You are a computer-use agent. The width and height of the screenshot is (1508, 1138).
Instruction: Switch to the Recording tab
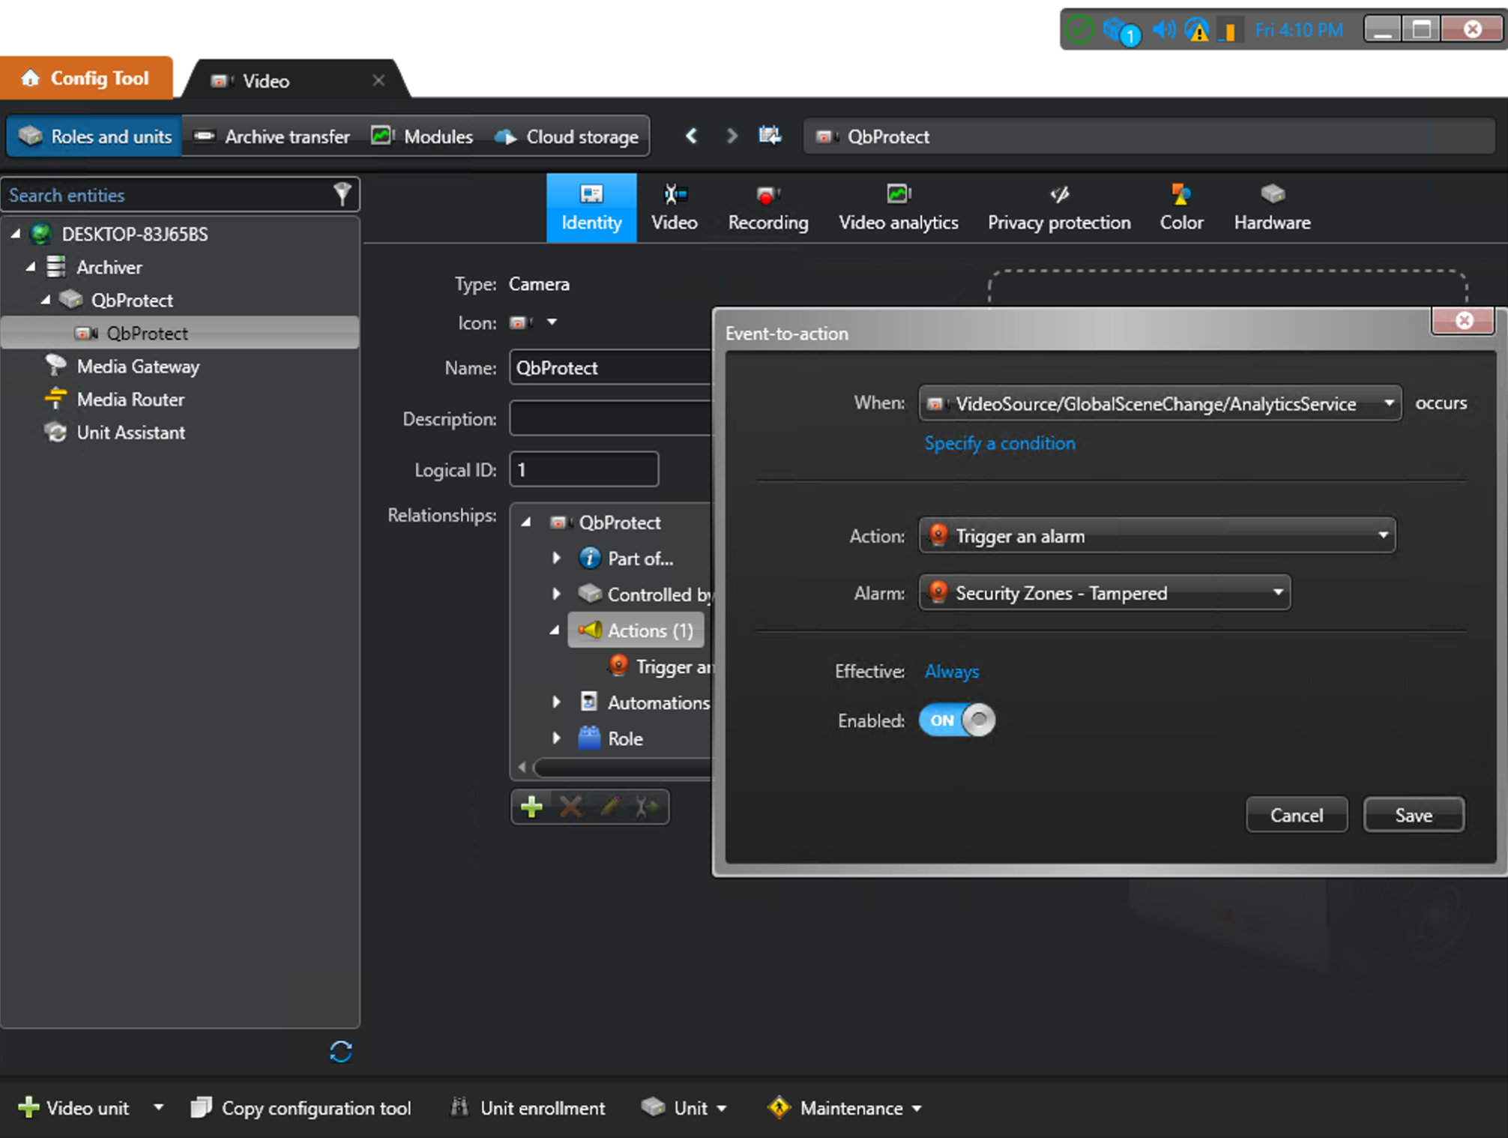pos(768,208)
